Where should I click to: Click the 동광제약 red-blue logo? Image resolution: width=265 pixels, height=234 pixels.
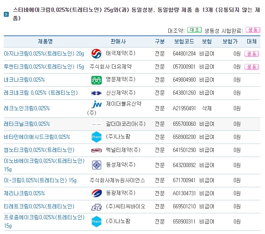coord(97,194)
